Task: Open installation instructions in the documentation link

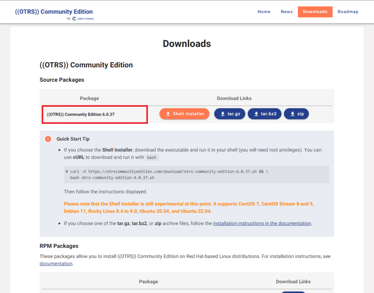Action: click(262, 223)
